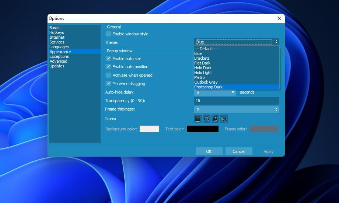
Task: Click the copy pages icon
Action: [x=215, y=119]
